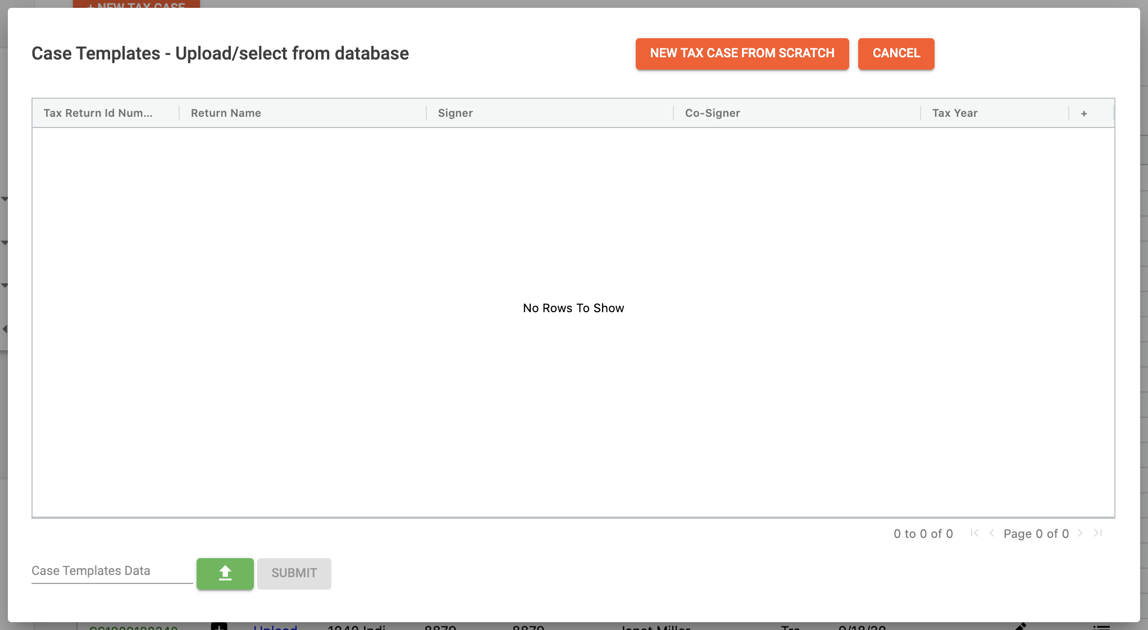Expand the topmost sidebar dropdown arrow
The width and height of the screenshot is (1148, 630).
(x=4, y=199)
